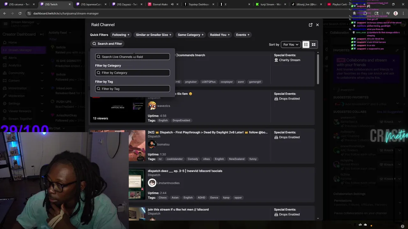
Task: Add the Same Category quick filter
Action: [191, 35]
